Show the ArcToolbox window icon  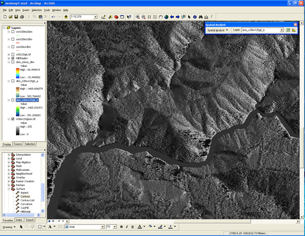[116, 17]
